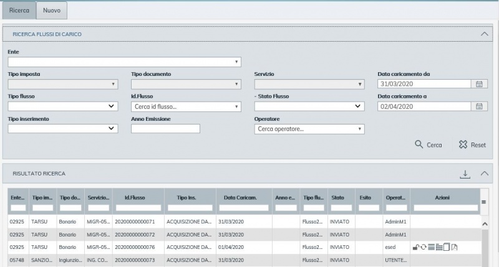Click the refresh icon in the esed row
This screenshot has height=267, width=499.
(x=423, y=247)
